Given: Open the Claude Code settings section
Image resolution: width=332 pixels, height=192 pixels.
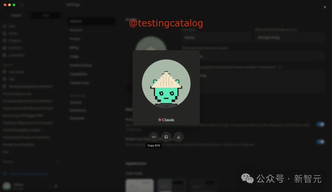Looking at the screenshot, I should tap(79, 83).
